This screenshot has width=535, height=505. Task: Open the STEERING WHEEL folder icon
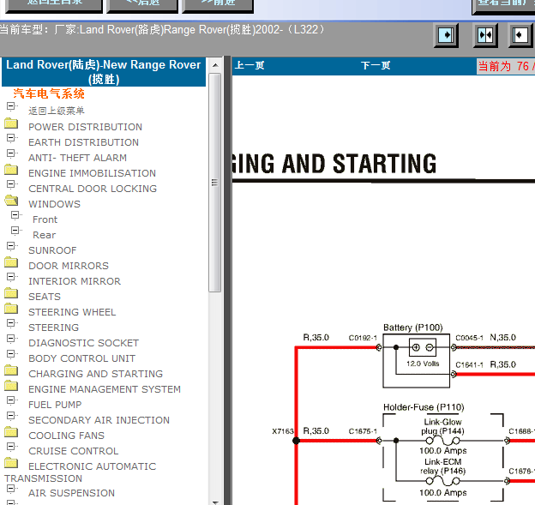click(x=11, y=309)
